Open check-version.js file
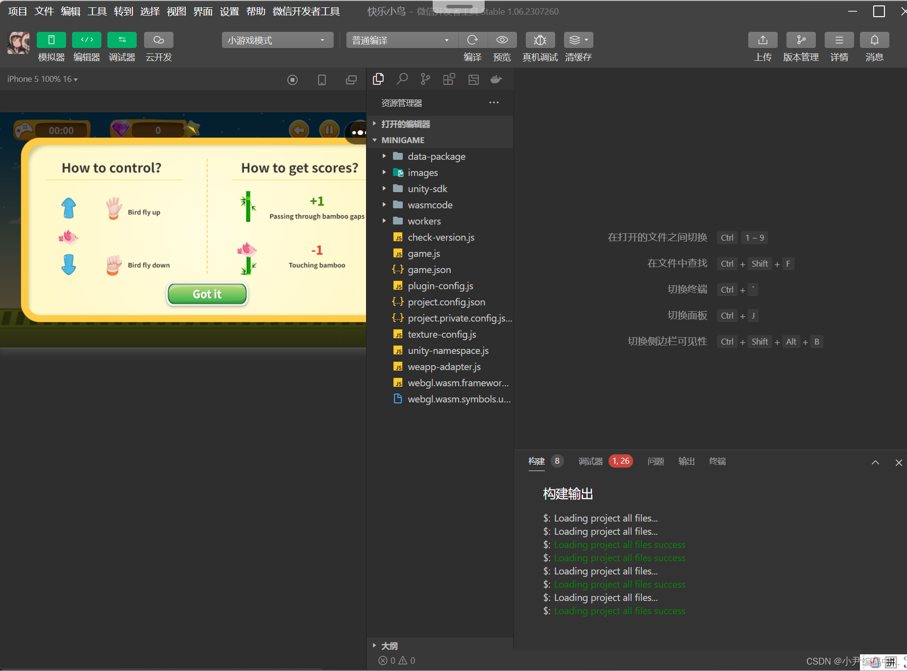This screenshot has width=907, height=671. [440, 237]
